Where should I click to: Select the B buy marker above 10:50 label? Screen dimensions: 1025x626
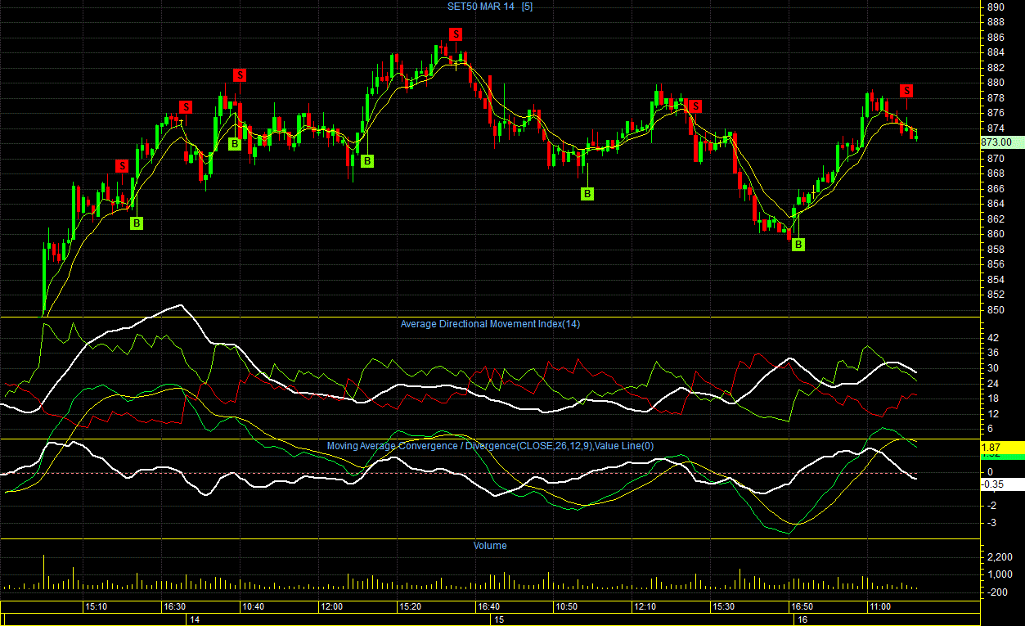(x=587, y=194)
